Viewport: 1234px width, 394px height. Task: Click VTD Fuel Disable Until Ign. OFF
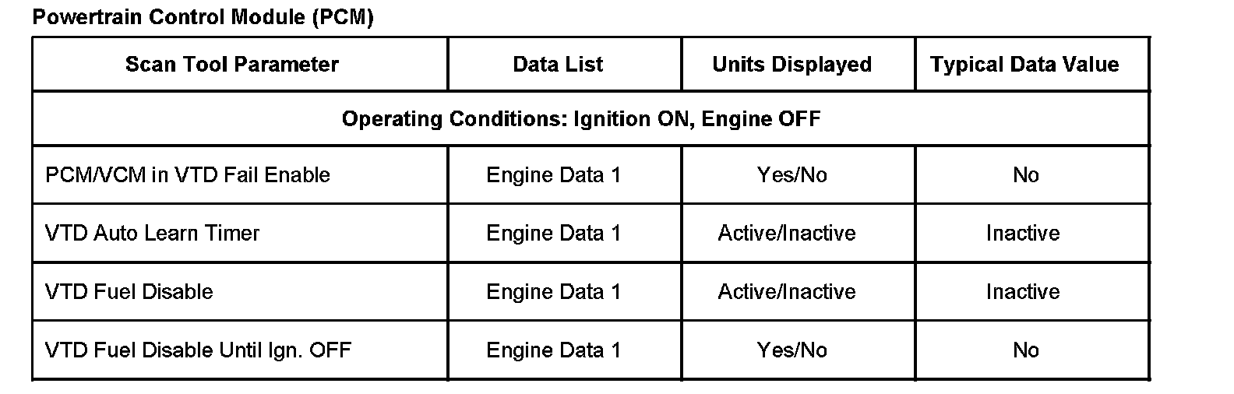(x=199, y=350)
